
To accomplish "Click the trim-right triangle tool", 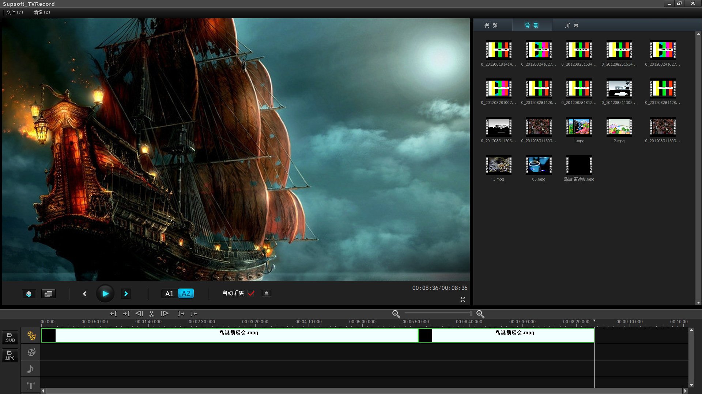I will pyautogui.click(x=165, y=313).
